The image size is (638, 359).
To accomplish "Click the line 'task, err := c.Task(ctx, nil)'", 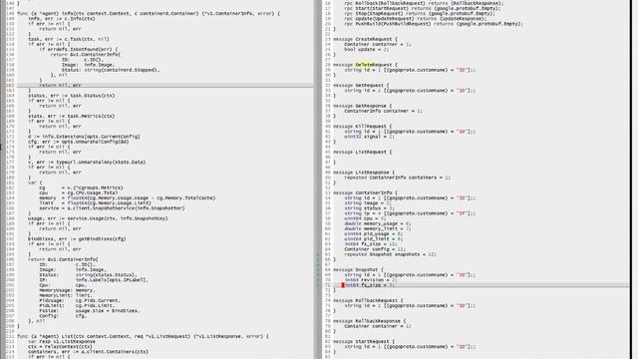I will (69, 39).
